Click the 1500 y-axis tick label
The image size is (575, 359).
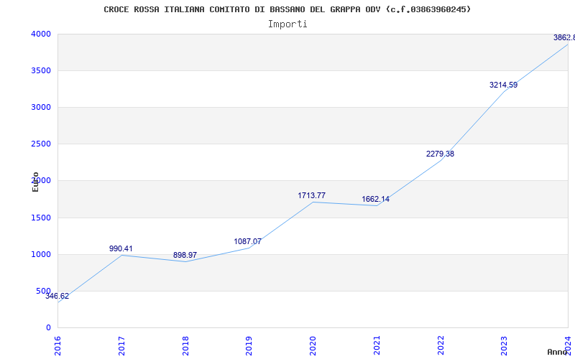(x=41, y=218)
